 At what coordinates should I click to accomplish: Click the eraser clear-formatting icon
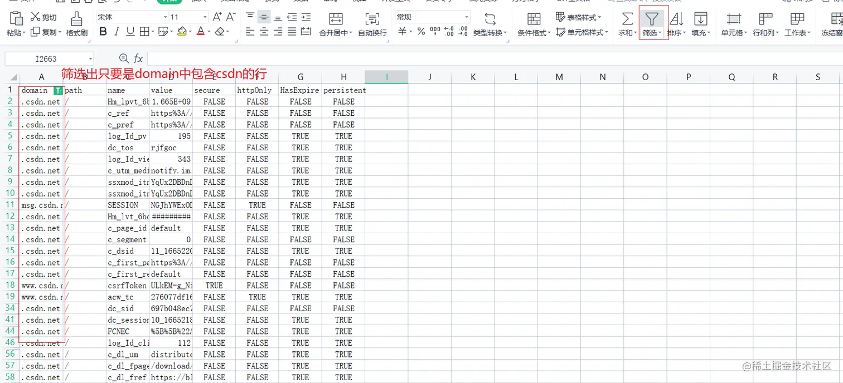point(220,32)
